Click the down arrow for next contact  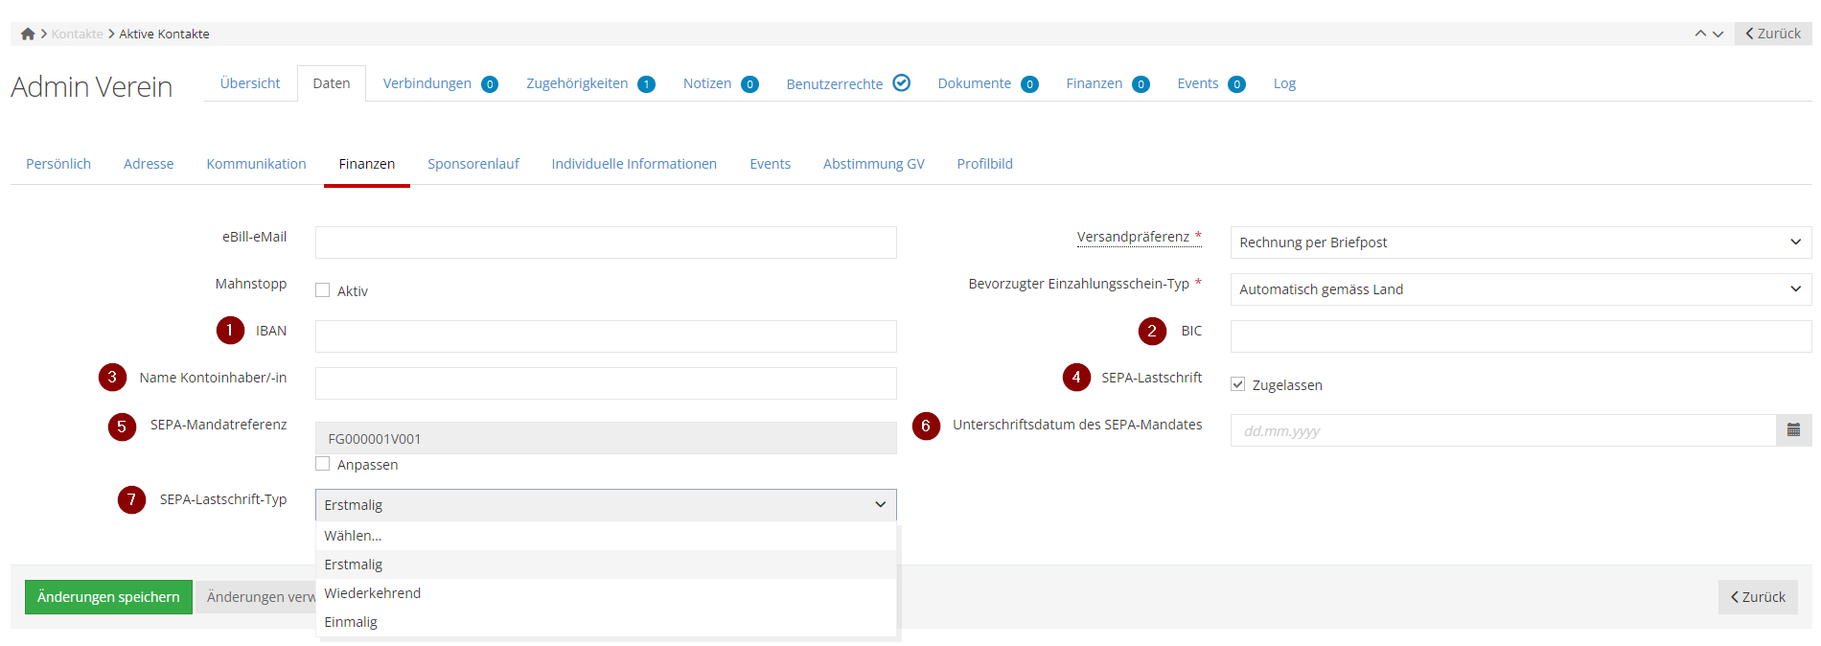pos(1718,34)
